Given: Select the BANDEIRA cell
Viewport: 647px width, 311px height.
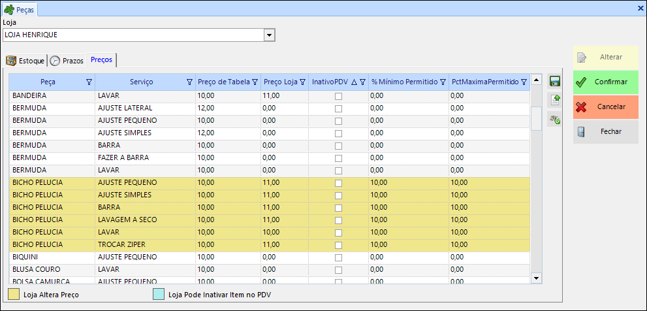Looking at the screenshot, I should tap(52, 96).
